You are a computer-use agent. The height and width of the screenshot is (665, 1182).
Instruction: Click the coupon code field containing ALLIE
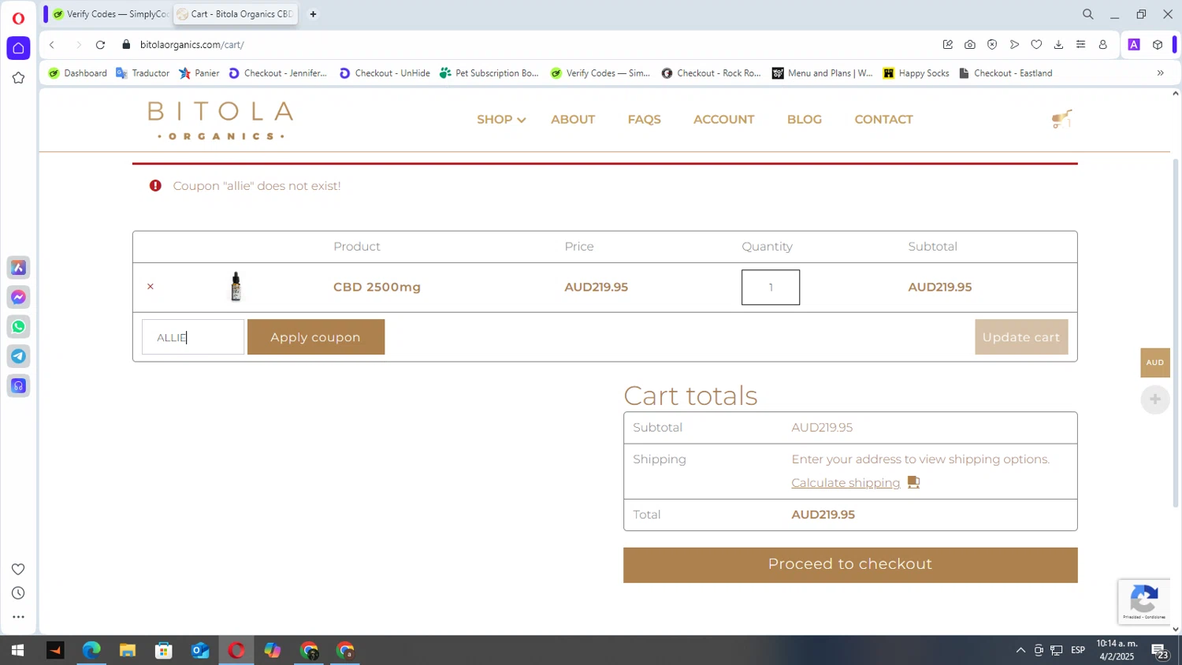click(x=193, y=337)
